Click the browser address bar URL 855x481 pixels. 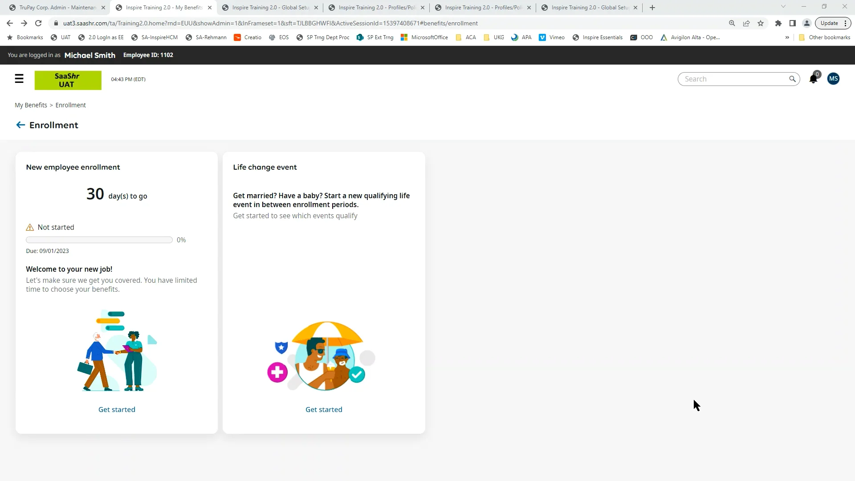(270, 23)
